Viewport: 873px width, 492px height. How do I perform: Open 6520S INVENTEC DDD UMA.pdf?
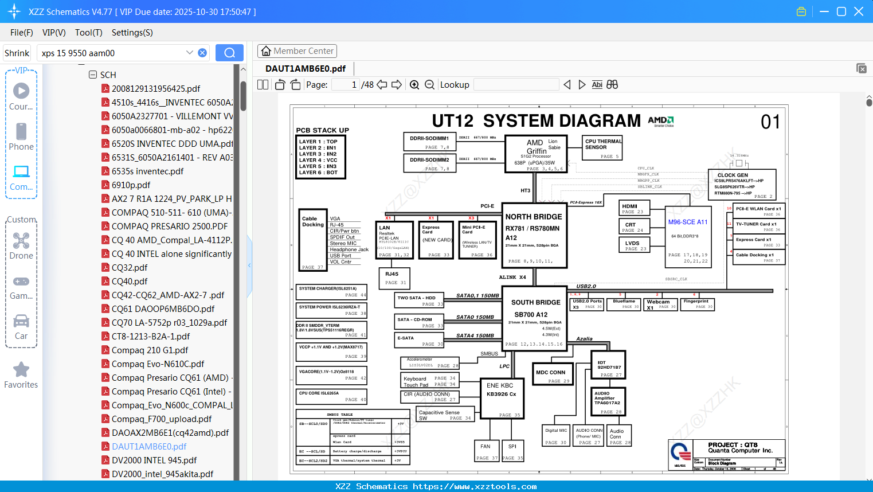tap(172, 144)
